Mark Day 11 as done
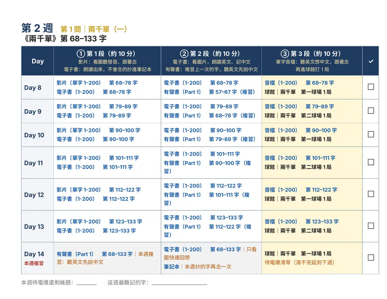 (x=371, y=162)
